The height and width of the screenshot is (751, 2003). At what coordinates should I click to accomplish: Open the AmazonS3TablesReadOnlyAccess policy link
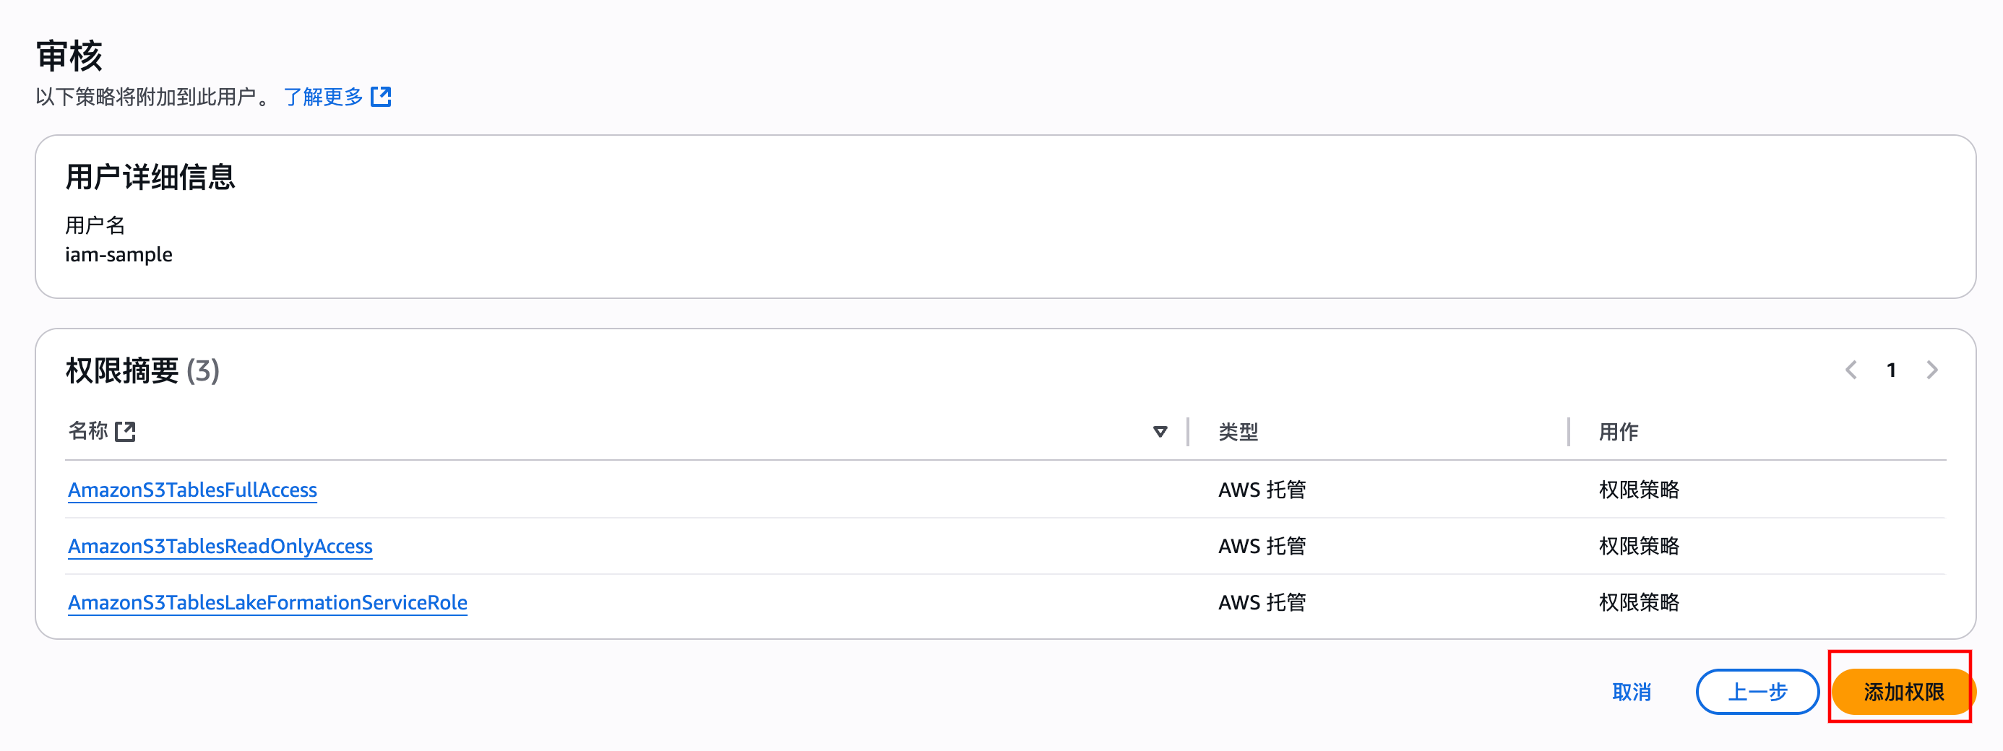click(220, 547)
